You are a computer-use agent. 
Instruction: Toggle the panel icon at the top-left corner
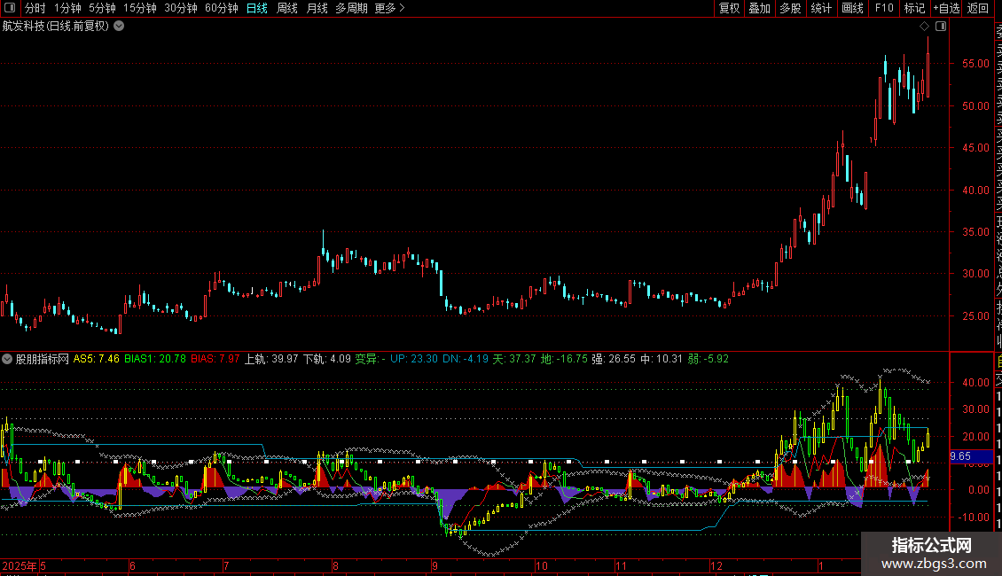pos(10,8)
